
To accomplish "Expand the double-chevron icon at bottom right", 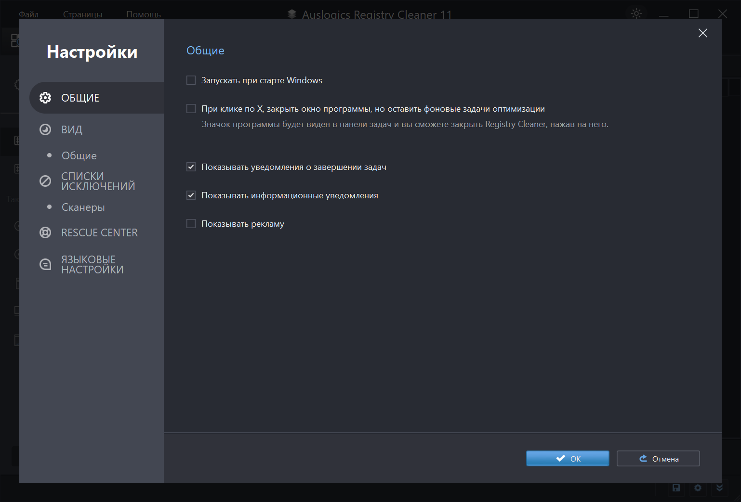I will (719, 488).
